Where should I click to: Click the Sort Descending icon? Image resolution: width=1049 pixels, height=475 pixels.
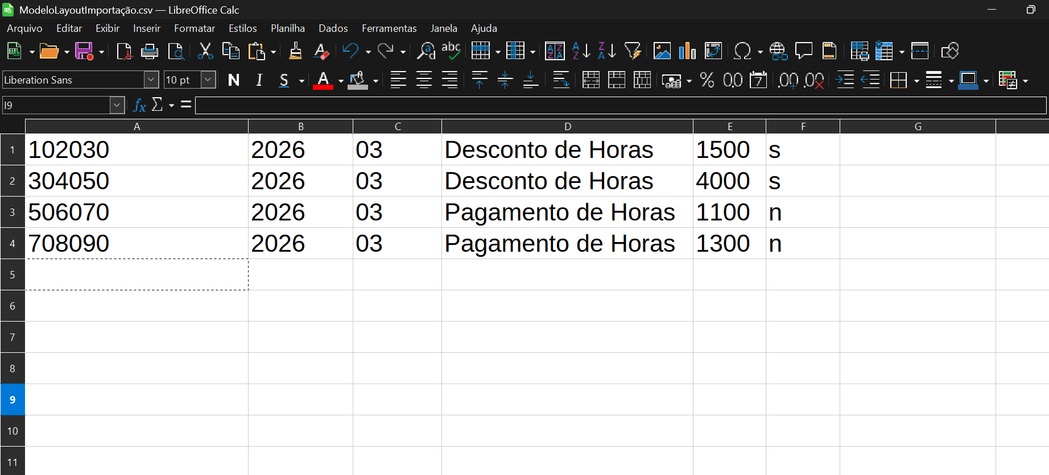[607, 51]
